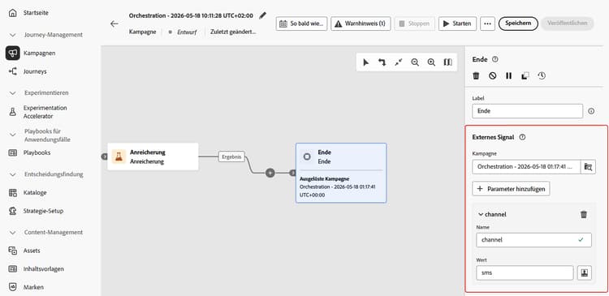Select the pointer tool in canvas toolbar
609x296 pixels.
coord(366,62)
